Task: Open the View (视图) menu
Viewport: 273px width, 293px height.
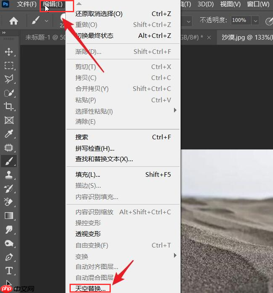Action: pyautogui.click(x=230, y=4)
